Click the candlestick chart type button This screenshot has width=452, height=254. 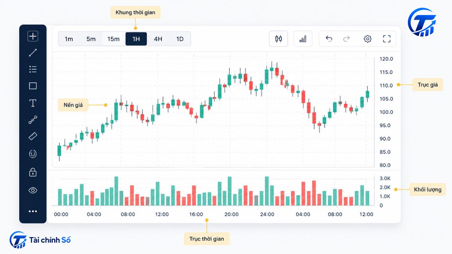pyautogui.click(x=279, y=39)
